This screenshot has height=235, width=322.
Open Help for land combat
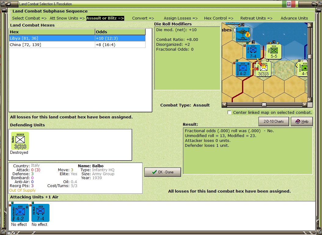[302, 121]
